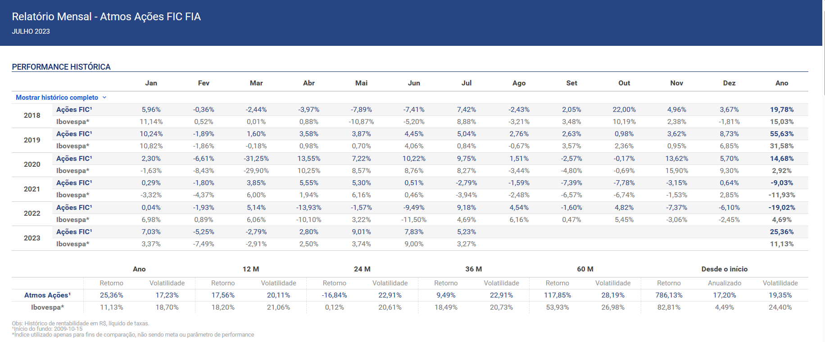Click the "Mostrar histórico completo" link
Image resolution: width=825 pixels, height=342 pixels.
(57, 98)
